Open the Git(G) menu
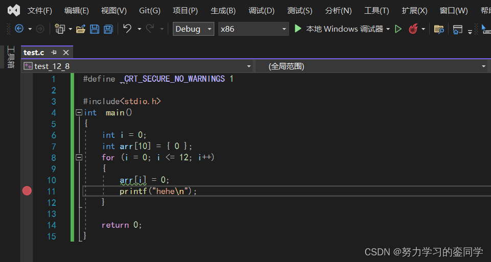Viewport: 491px width, 262px height. 150,11
